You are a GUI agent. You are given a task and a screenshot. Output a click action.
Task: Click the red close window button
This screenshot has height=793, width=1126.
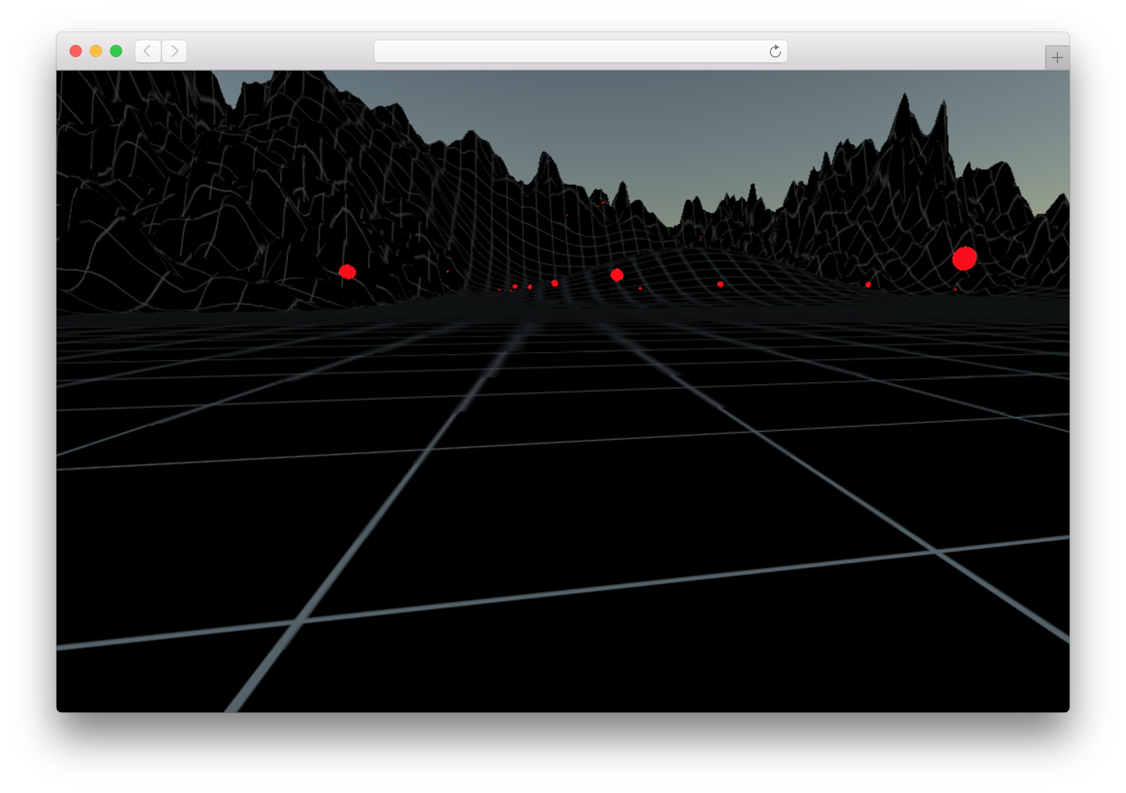click(x=76, y=51)
